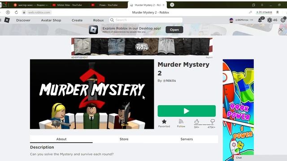Click the Murder Mystery 2 title text

(183, 68)
